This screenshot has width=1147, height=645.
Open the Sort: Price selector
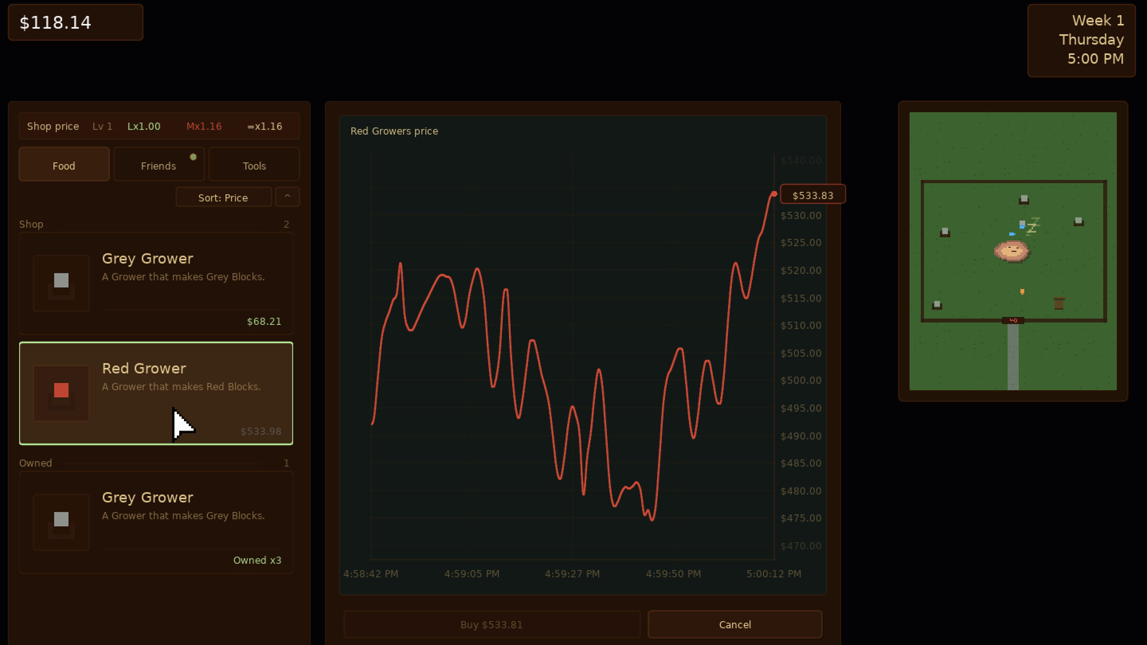tap(223, 197)
